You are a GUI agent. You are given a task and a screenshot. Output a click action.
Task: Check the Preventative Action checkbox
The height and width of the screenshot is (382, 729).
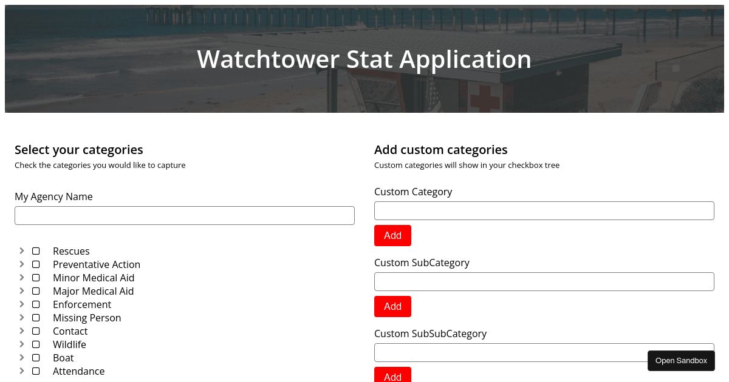tap(36, 264)
